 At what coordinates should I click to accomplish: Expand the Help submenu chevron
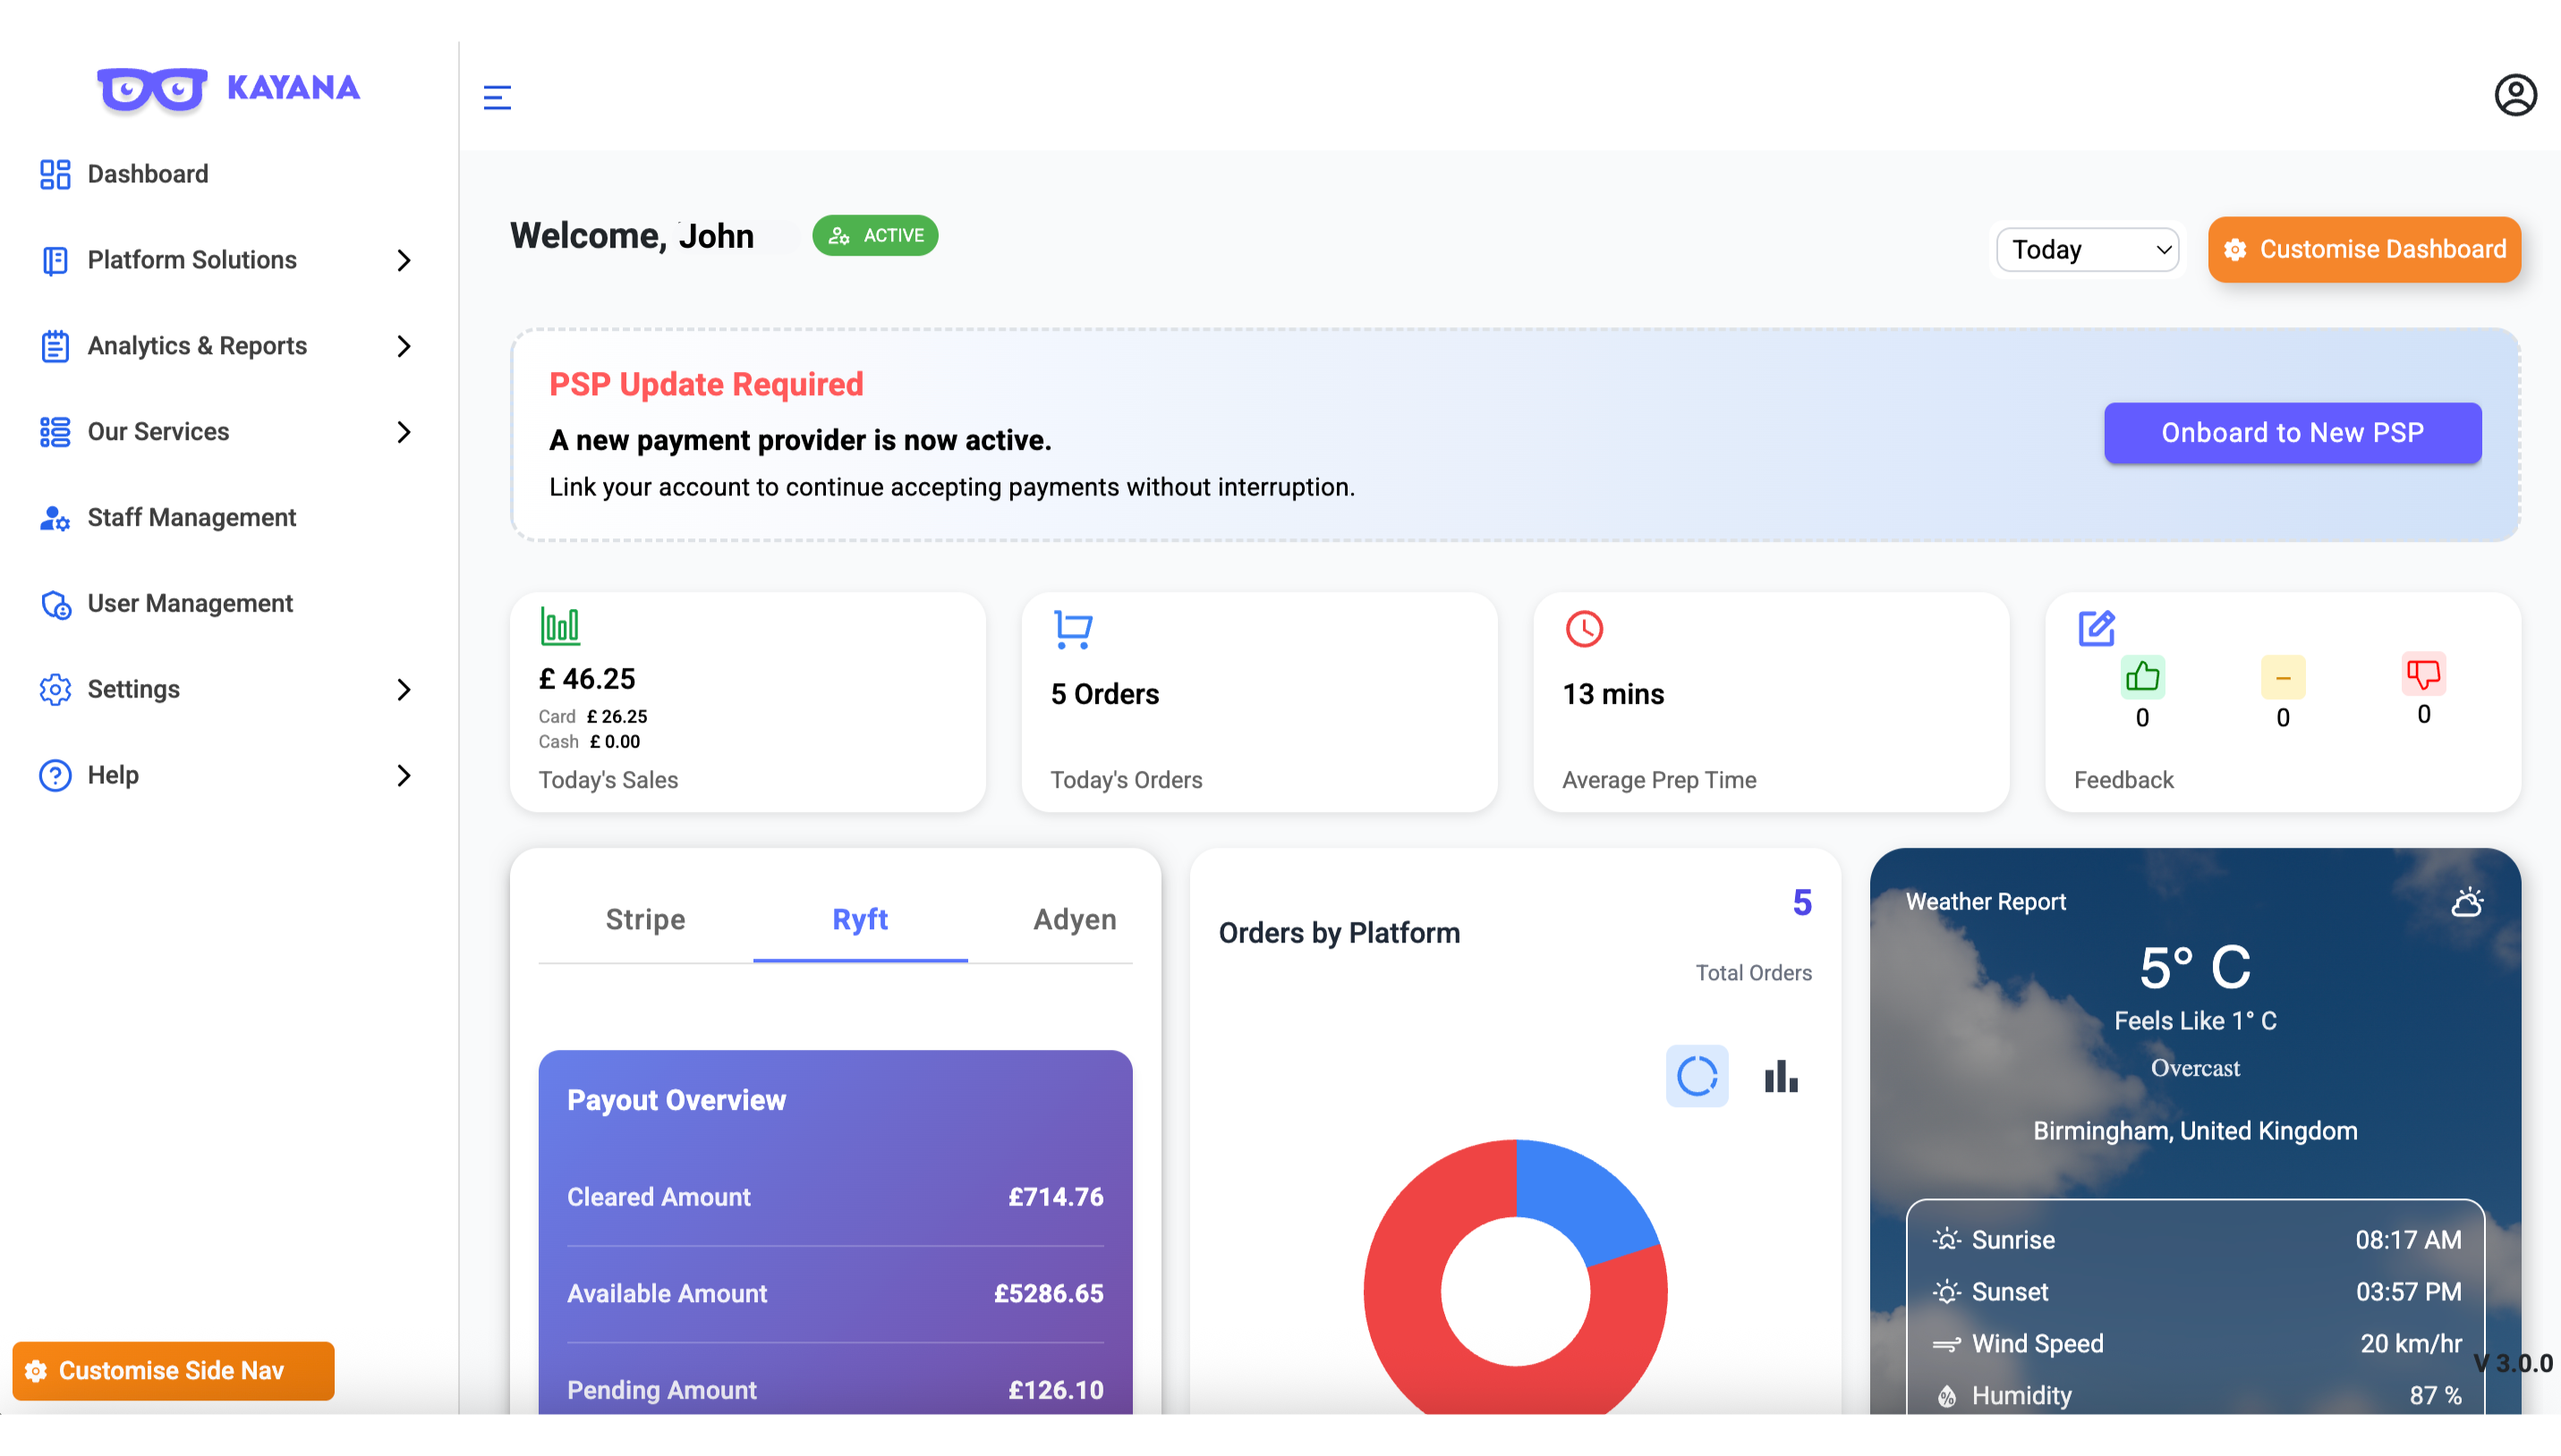404,777
